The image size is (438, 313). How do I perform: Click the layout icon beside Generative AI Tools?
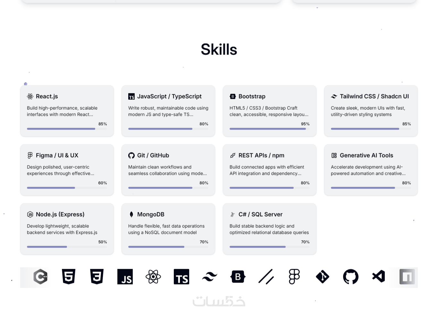pos(334,156)
